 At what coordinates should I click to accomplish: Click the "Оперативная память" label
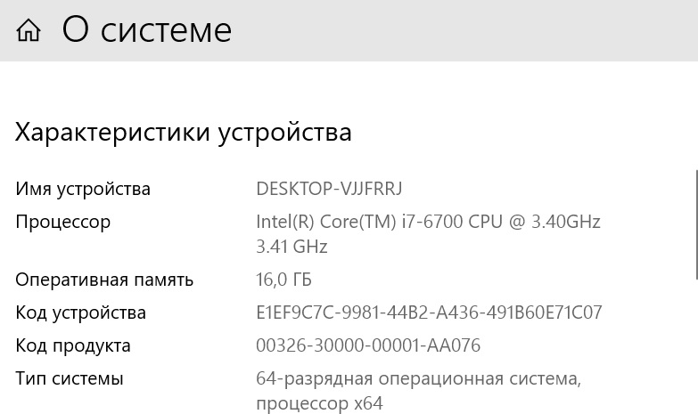104,280
